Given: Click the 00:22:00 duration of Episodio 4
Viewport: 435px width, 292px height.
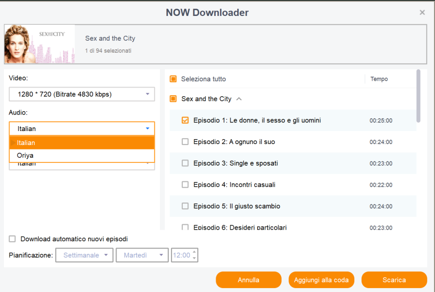Looking at the screenshot, I should pyautogui.click(x=381, y=185).
